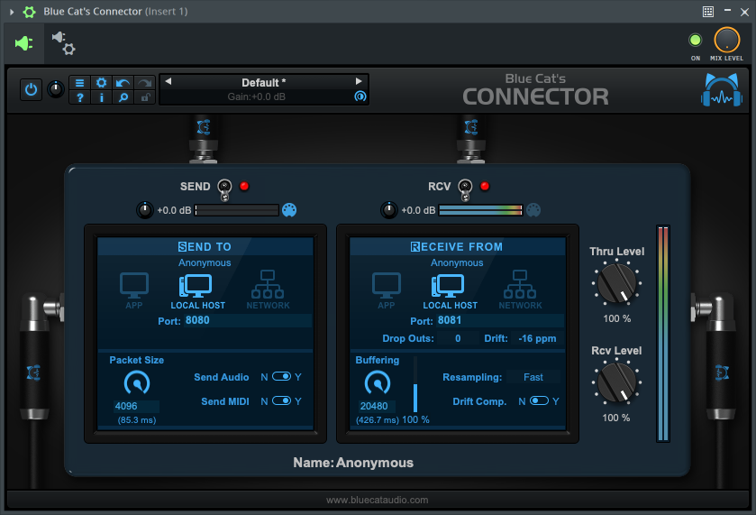Click the SEND MIDI connector icon
Screen dimensions: 756x515
point(289,210)
